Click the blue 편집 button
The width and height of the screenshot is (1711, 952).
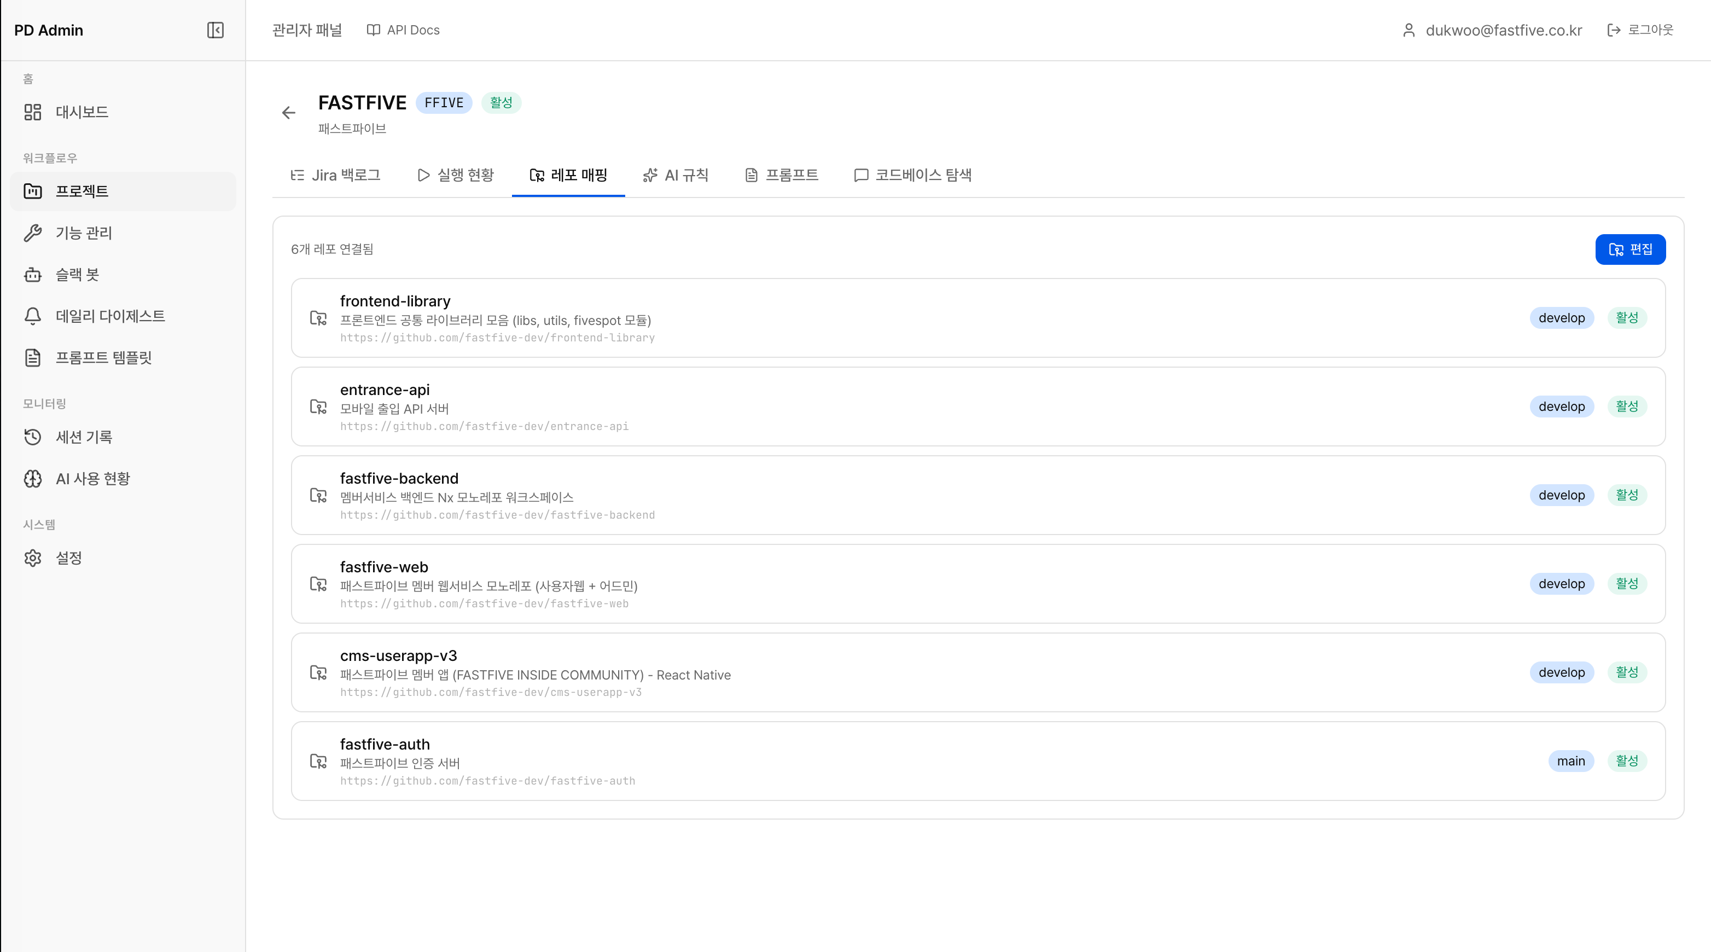point(1630,249)
